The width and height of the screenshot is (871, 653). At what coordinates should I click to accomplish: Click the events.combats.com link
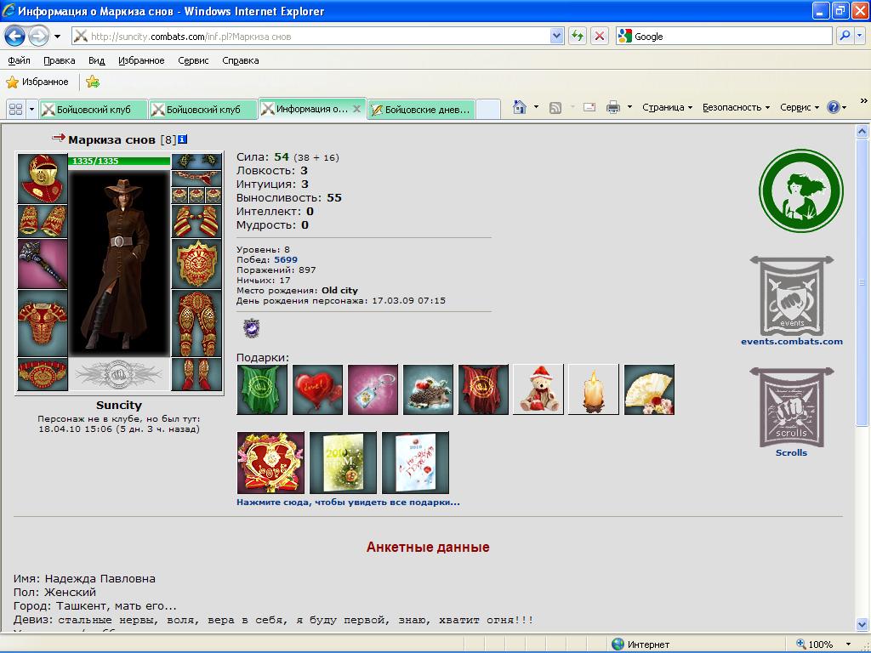792,342
